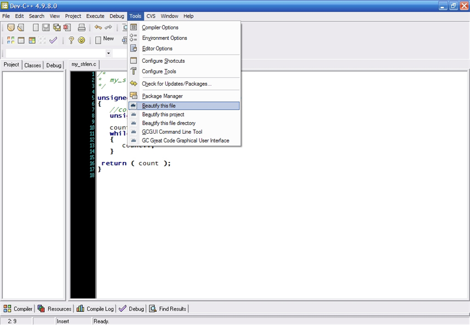Click the Debug checkmark icon in the toolbar
This screenshot has width=470, height=325.
point(53,40)
